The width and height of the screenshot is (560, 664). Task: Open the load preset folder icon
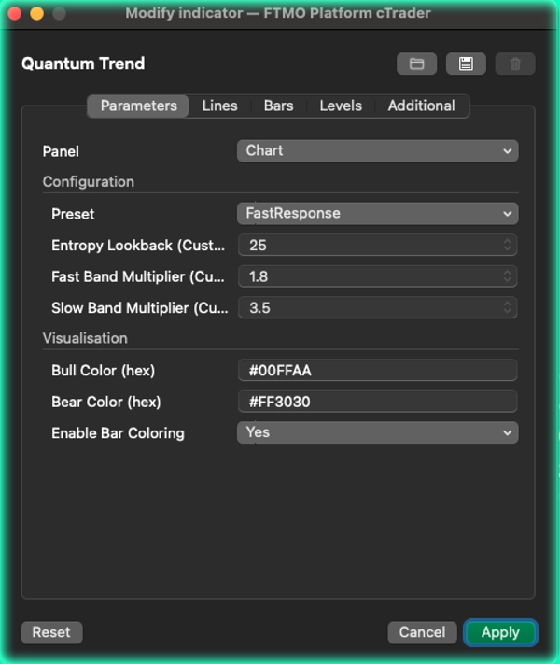click(416, 64)
